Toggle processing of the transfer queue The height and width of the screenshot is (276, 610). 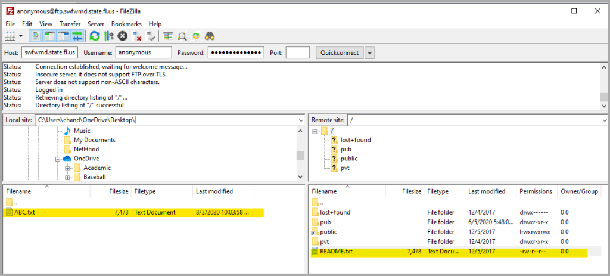coord(108,36)
